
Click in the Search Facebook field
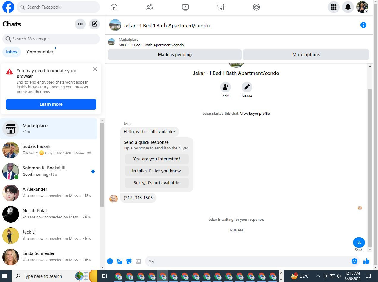pos(58,7)
